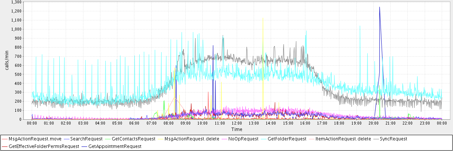Viewport: 453px width, 151px height.
Task: Select the GetFolderRequest legend entry
Action: tap(287, 139)
